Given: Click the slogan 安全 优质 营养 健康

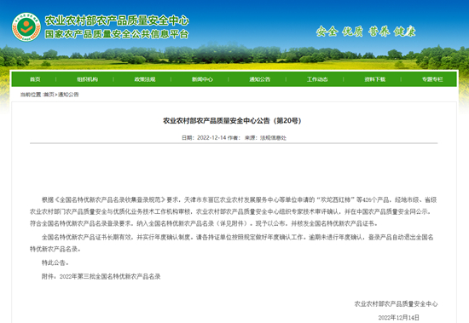Looking at the screenshot, I should pos(366,32).
